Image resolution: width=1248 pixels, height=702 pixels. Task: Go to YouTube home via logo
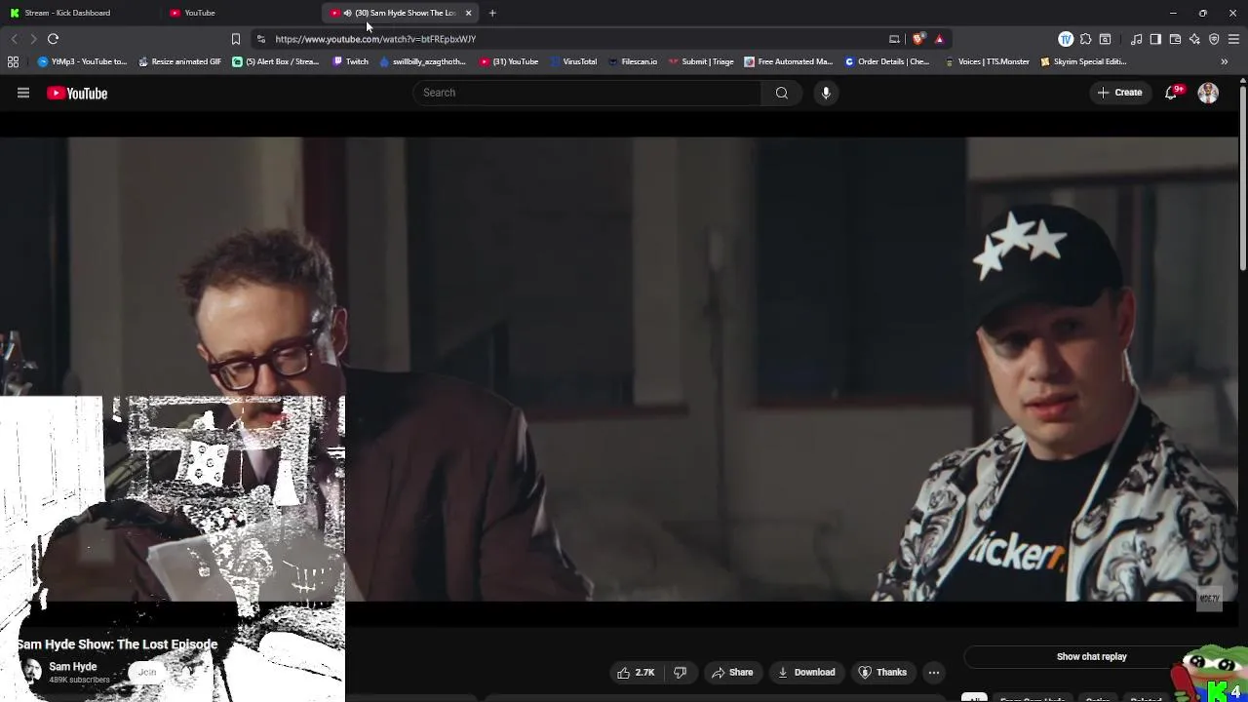(x=77, y=93)
